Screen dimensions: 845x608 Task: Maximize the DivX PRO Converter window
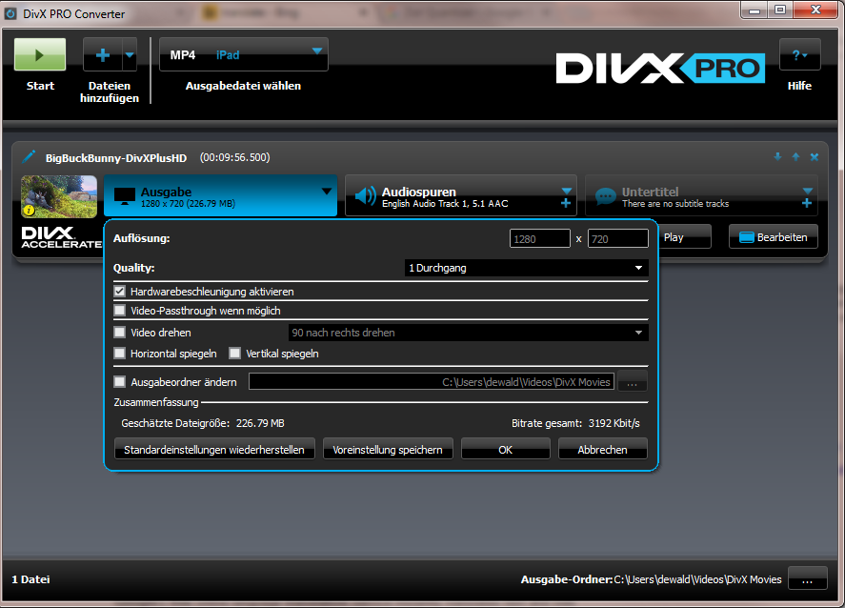click(780, 10)
